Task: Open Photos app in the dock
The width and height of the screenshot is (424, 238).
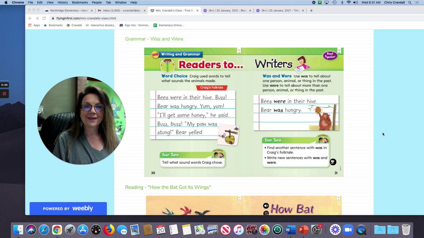Action: coord(264,229)
